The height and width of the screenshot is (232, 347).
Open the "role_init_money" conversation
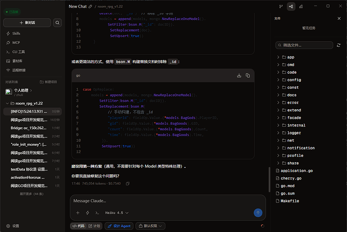click(32, 145)
